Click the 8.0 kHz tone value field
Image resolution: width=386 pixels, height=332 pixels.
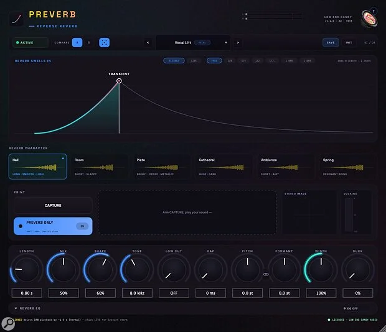pos(137,293)
